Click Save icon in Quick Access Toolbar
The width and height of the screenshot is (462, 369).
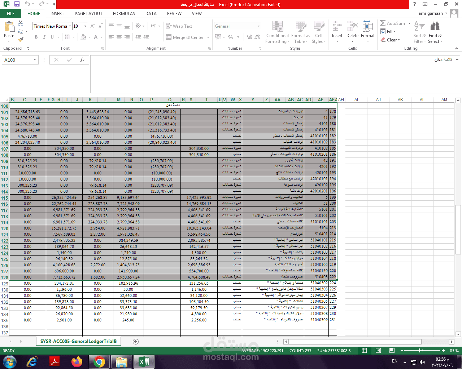pos(17,4)
